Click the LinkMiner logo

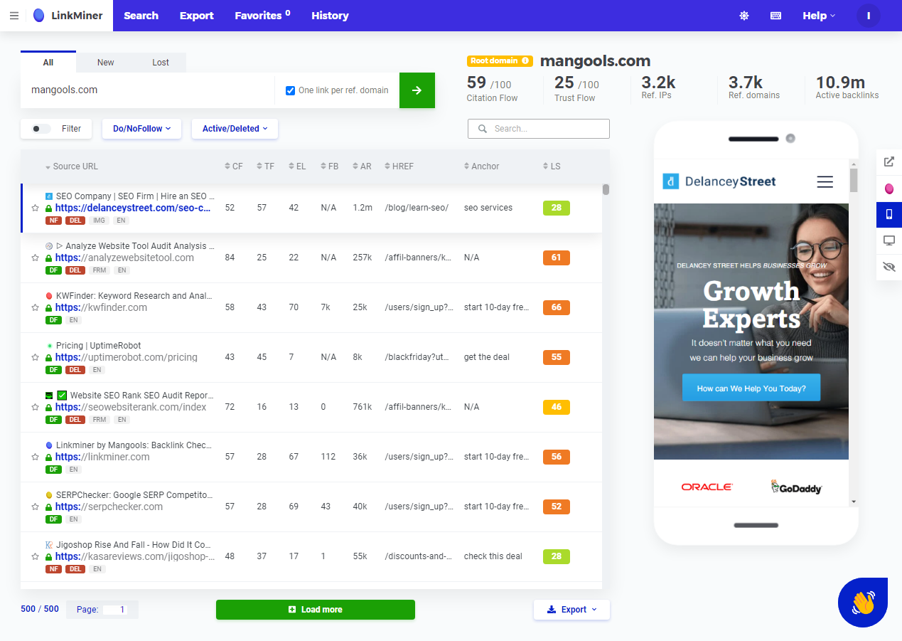[68, 16]
